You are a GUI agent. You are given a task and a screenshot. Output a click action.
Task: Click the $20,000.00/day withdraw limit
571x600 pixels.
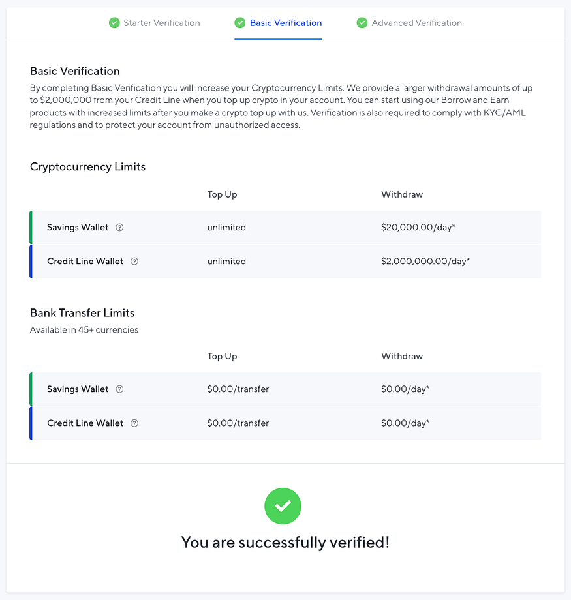(418, 228)
